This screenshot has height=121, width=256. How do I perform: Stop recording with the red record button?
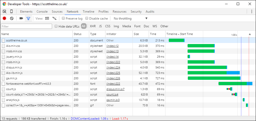(x=4, y=19)
